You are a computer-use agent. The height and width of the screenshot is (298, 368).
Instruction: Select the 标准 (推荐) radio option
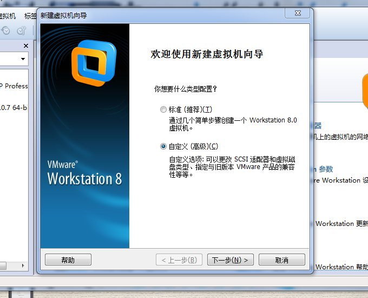tap(163, 109)
